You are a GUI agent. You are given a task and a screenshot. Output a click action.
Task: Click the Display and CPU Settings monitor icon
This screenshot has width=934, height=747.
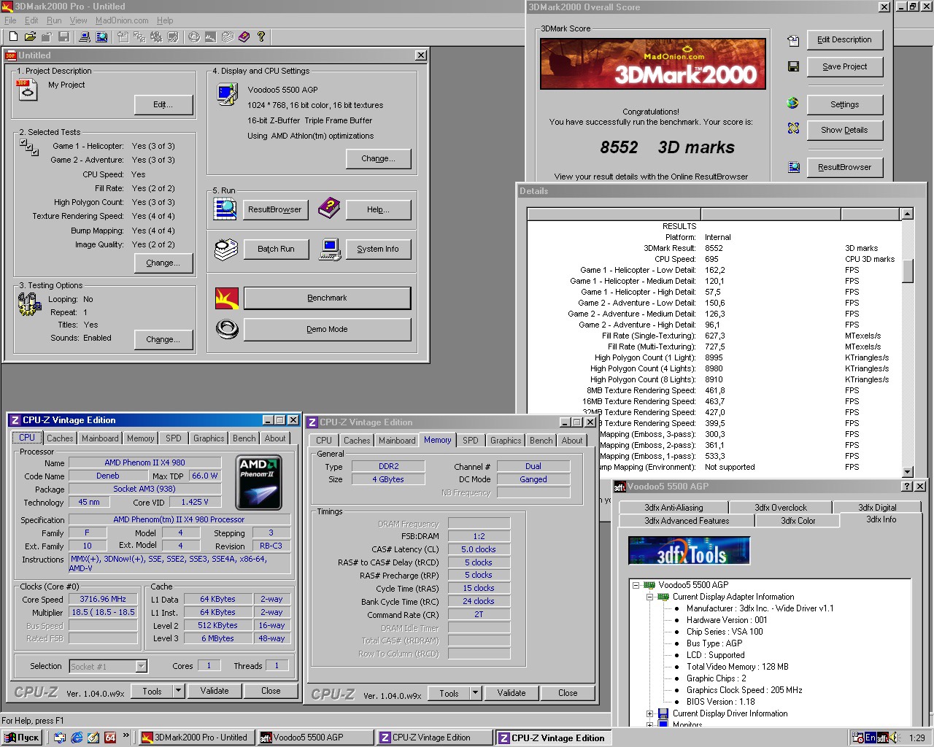pos(227,94)
